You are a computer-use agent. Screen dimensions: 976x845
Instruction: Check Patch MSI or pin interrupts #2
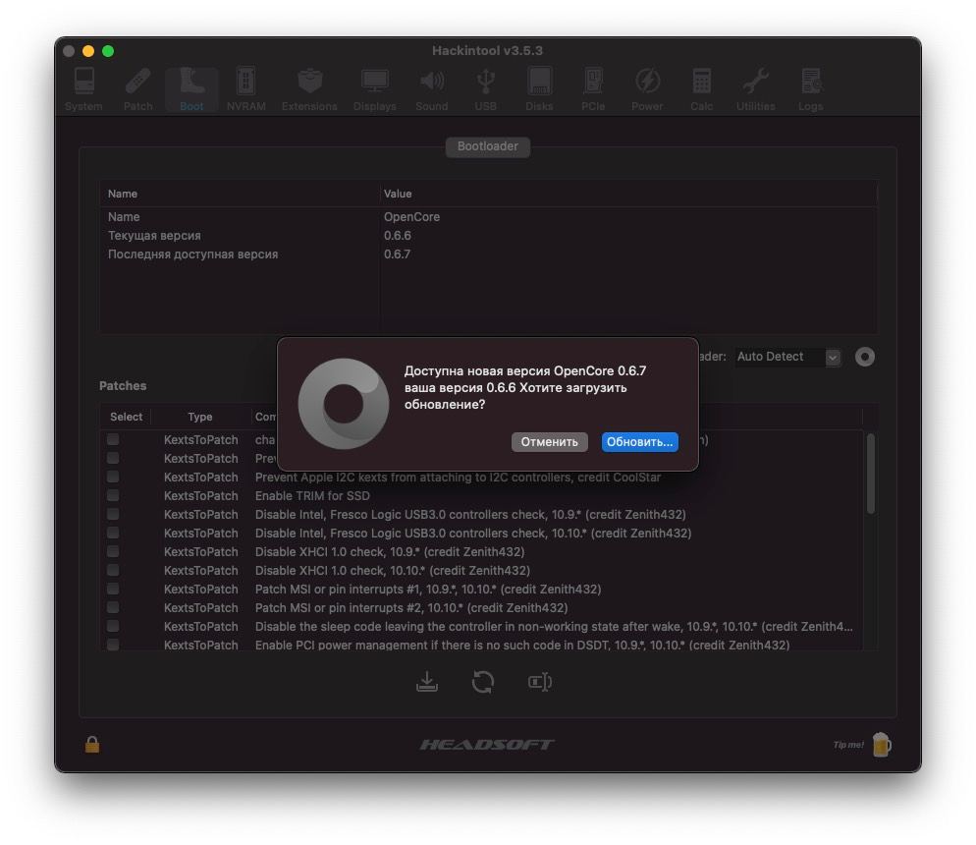pos(113,608)
